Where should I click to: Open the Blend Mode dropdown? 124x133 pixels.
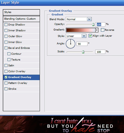point(79,19)
